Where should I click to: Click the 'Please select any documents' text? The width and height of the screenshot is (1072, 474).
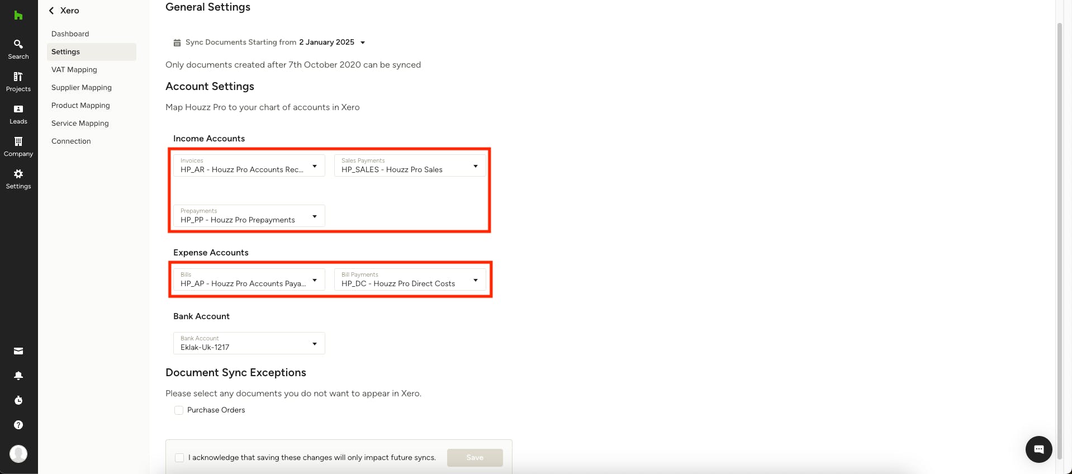click(293, 394)
